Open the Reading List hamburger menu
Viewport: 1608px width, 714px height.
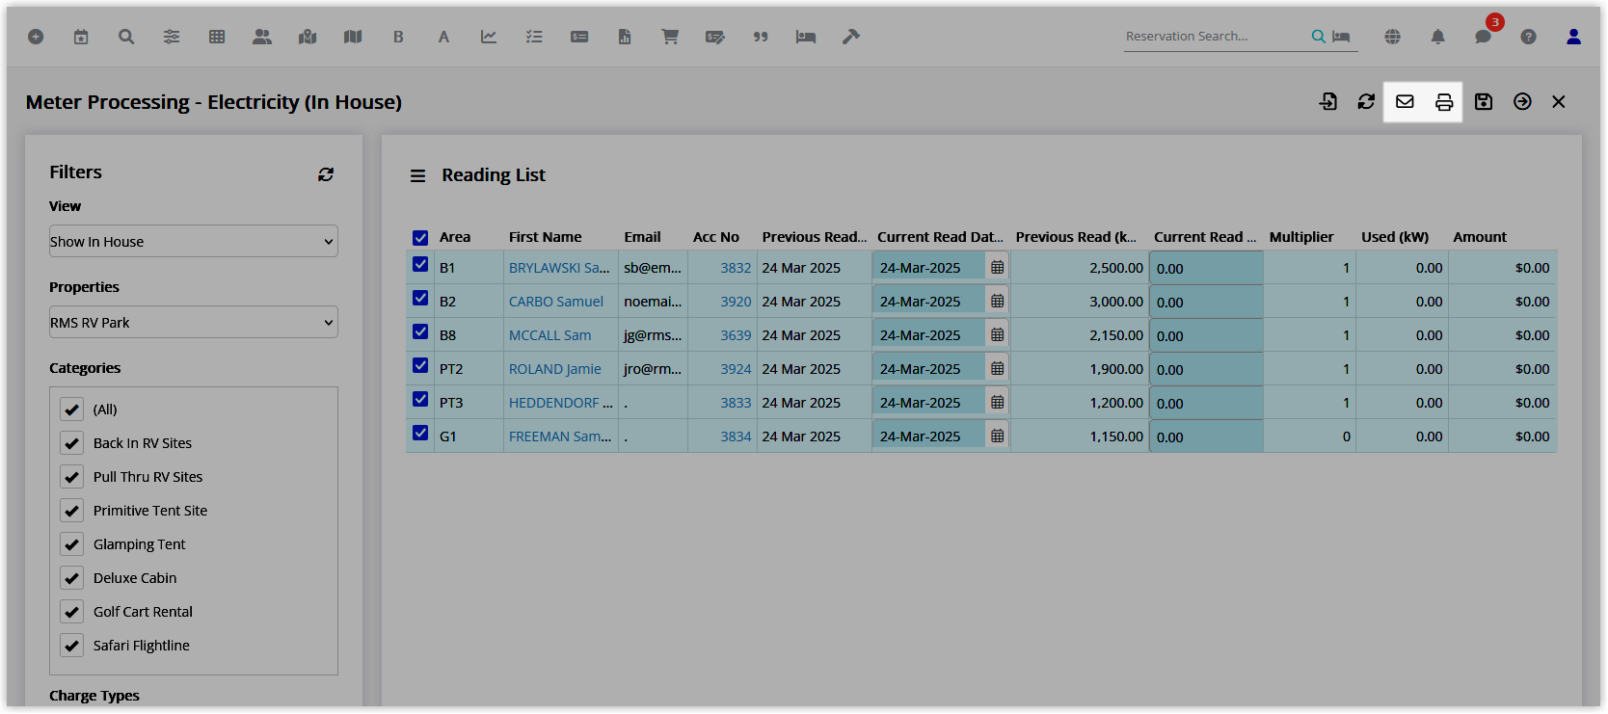coord(418,176)
